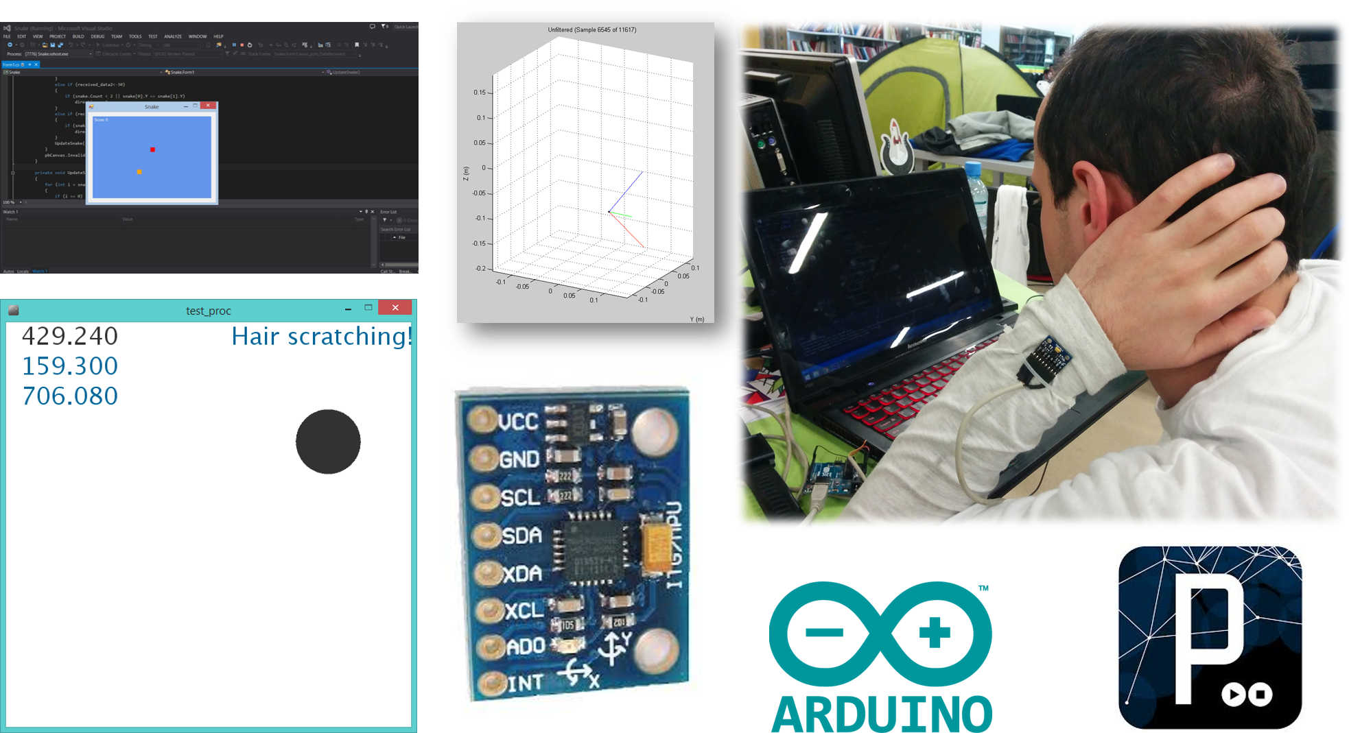Open the ANALYZE menu in Visual Studio
Image resolution: width=1349 pixels, height=733 pixels.
(173, 36)
